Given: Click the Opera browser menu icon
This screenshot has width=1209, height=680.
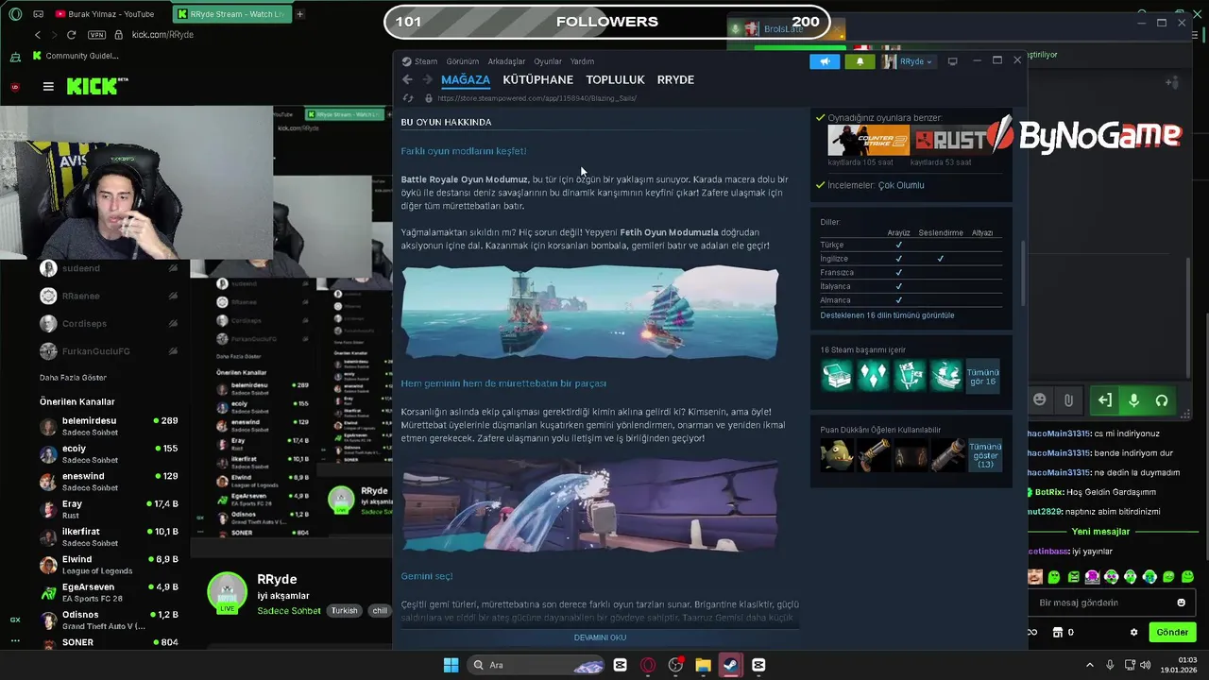Looking at the screenshot, I should [x=15, y=14].
